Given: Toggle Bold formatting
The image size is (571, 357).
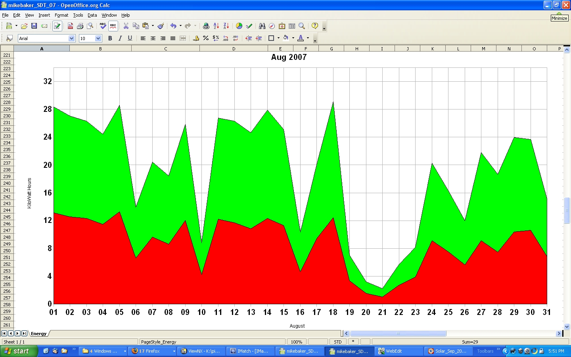Looking at the screenshot, I should click(x=110, y=38).
